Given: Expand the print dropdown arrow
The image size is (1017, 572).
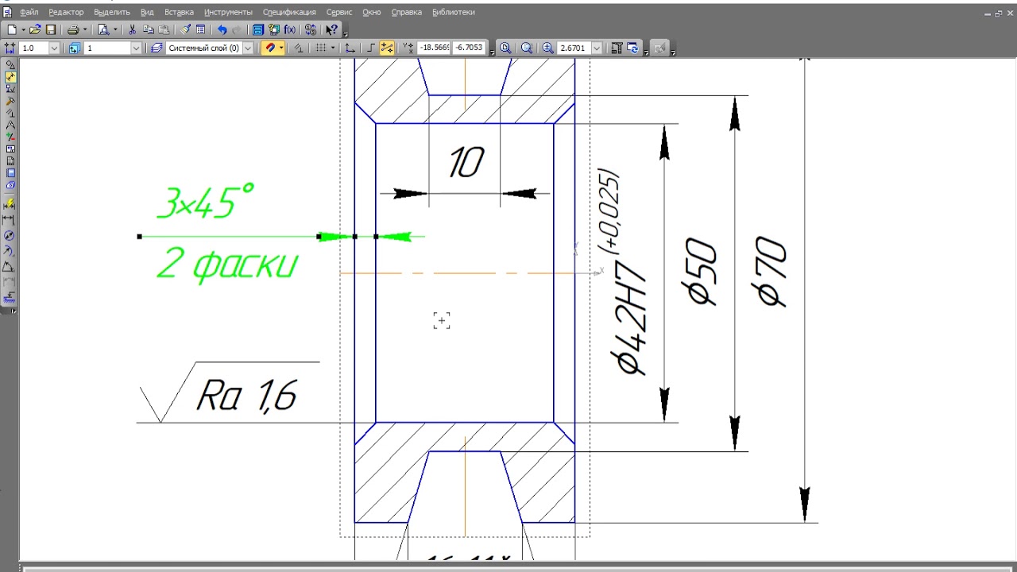Looking at the screenshot, I should (x=85, y=29).
